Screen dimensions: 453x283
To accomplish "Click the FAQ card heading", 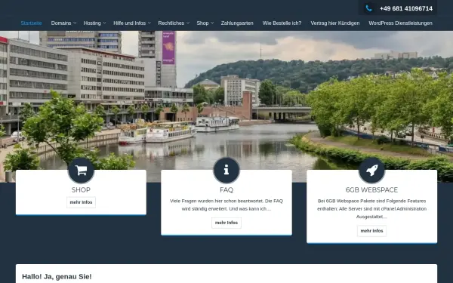I will coord(226,189).
